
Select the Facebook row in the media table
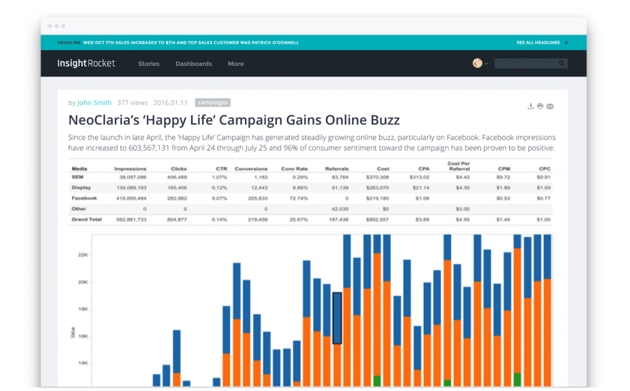point(83,198)
